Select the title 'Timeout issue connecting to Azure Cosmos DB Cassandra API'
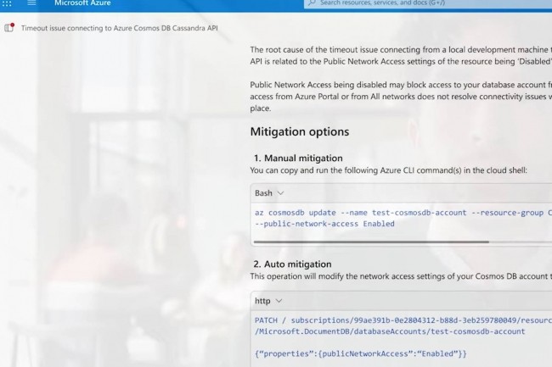 pos(120,28)
